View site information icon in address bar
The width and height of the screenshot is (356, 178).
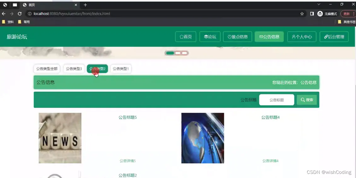[x=30, y=14]
